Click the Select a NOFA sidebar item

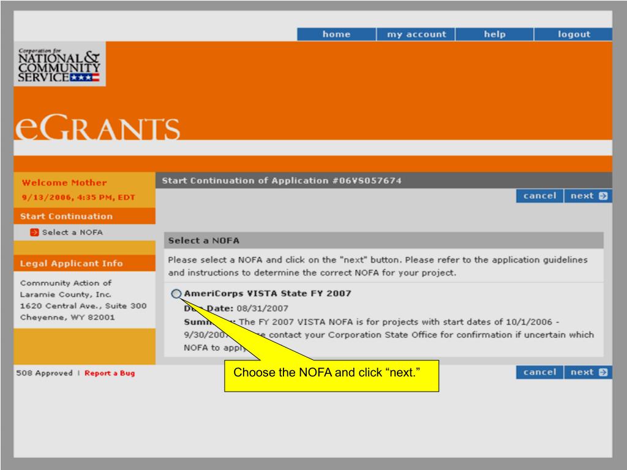72,232
